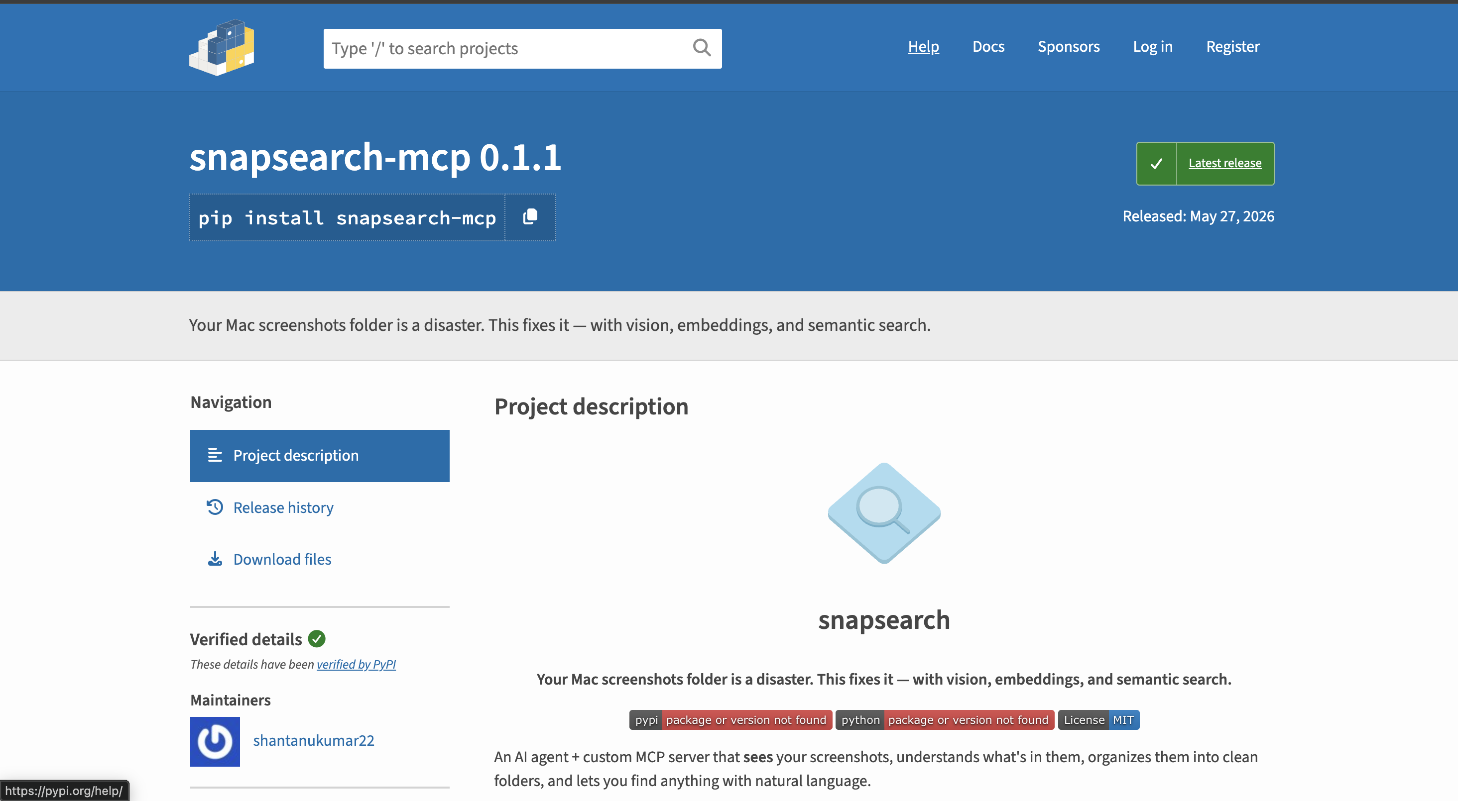
Task: Click the snapsearch-mcp 0.1.1 title
Action: coord(375,157)
